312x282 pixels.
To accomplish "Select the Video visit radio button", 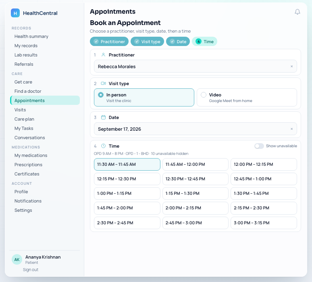I will coord(203,95).
